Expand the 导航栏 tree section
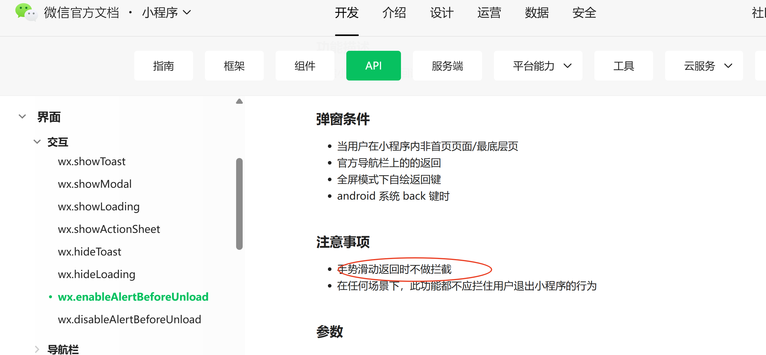The width and height of the screenshot is (766, 355). pyautogui.click(x=37, y=349)
